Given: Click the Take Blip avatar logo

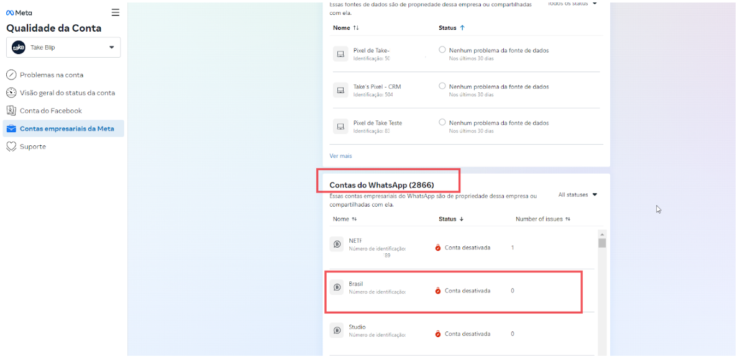Looking at the screenshot, I should (x=19, y=47).
